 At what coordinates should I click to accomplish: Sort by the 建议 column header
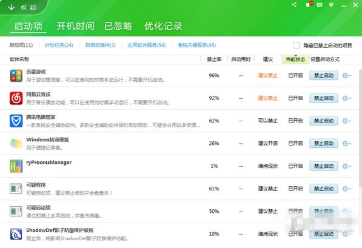tap(268, 59)
